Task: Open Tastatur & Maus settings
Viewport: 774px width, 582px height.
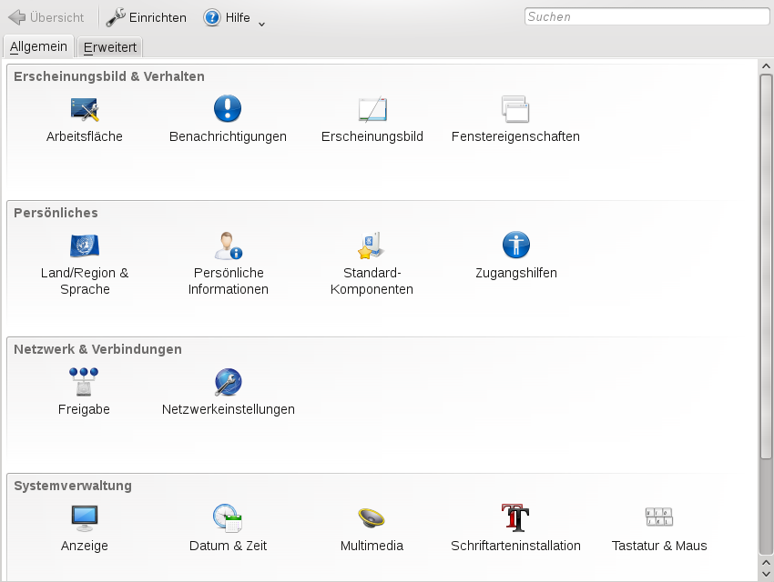Action: tap(659, 518)
